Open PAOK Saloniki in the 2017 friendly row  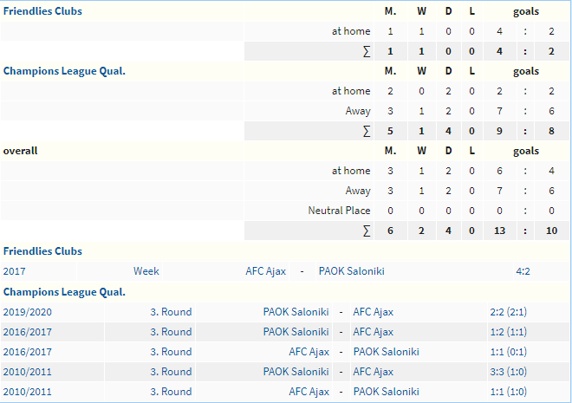[x=352, y=271]
